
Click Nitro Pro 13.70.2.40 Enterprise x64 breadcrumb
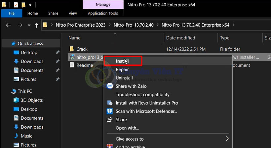pyautogui.click(x=195, y=25)
